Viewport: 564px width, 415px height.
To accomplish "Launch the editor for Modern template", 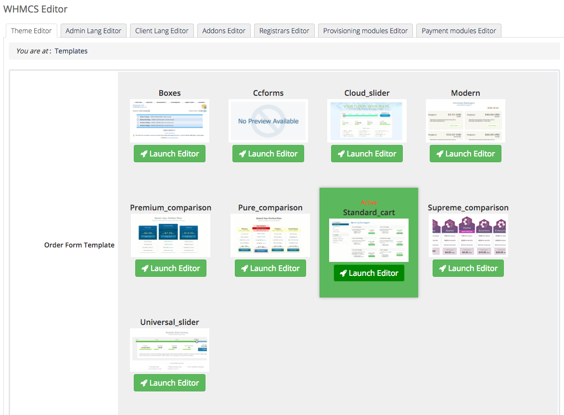I will pyautogui.click(x=465, y=154).
